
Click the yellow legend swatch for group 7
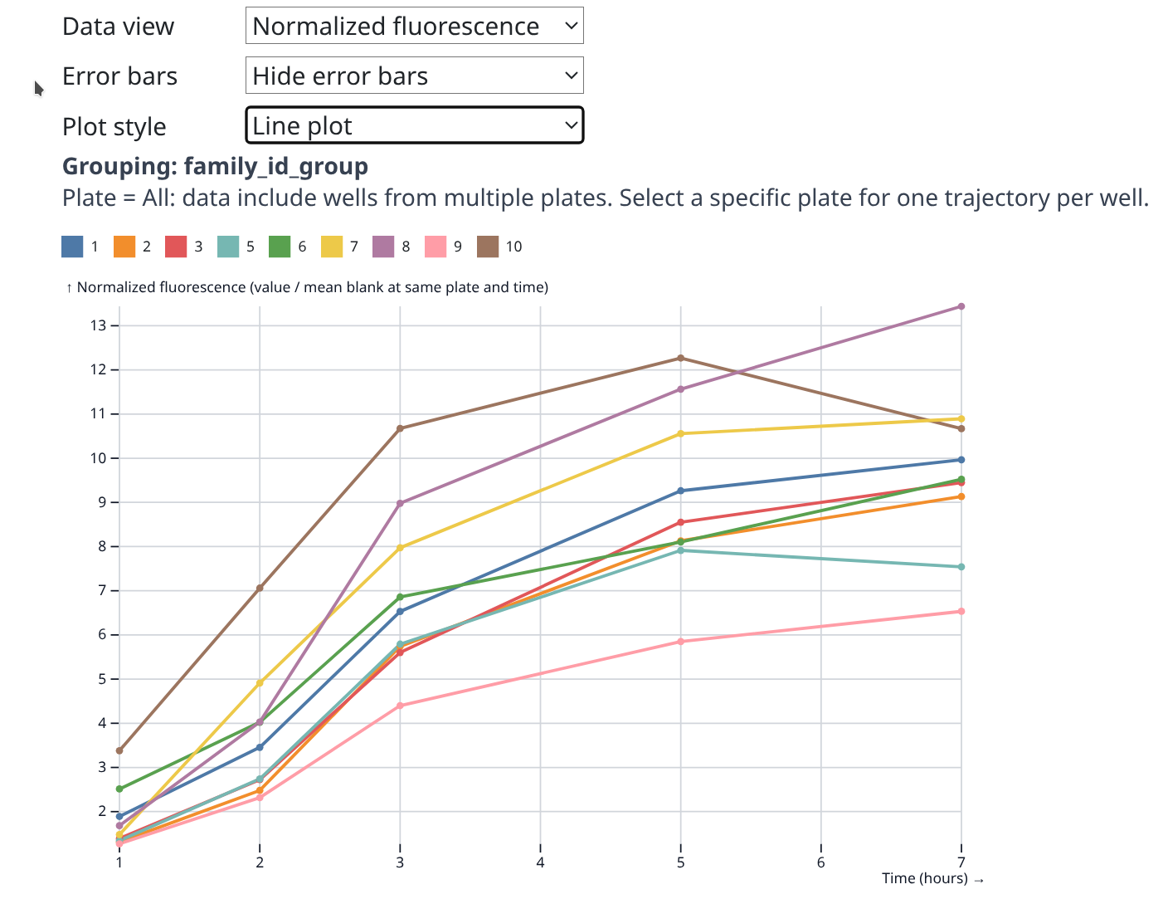coord(332,247)
